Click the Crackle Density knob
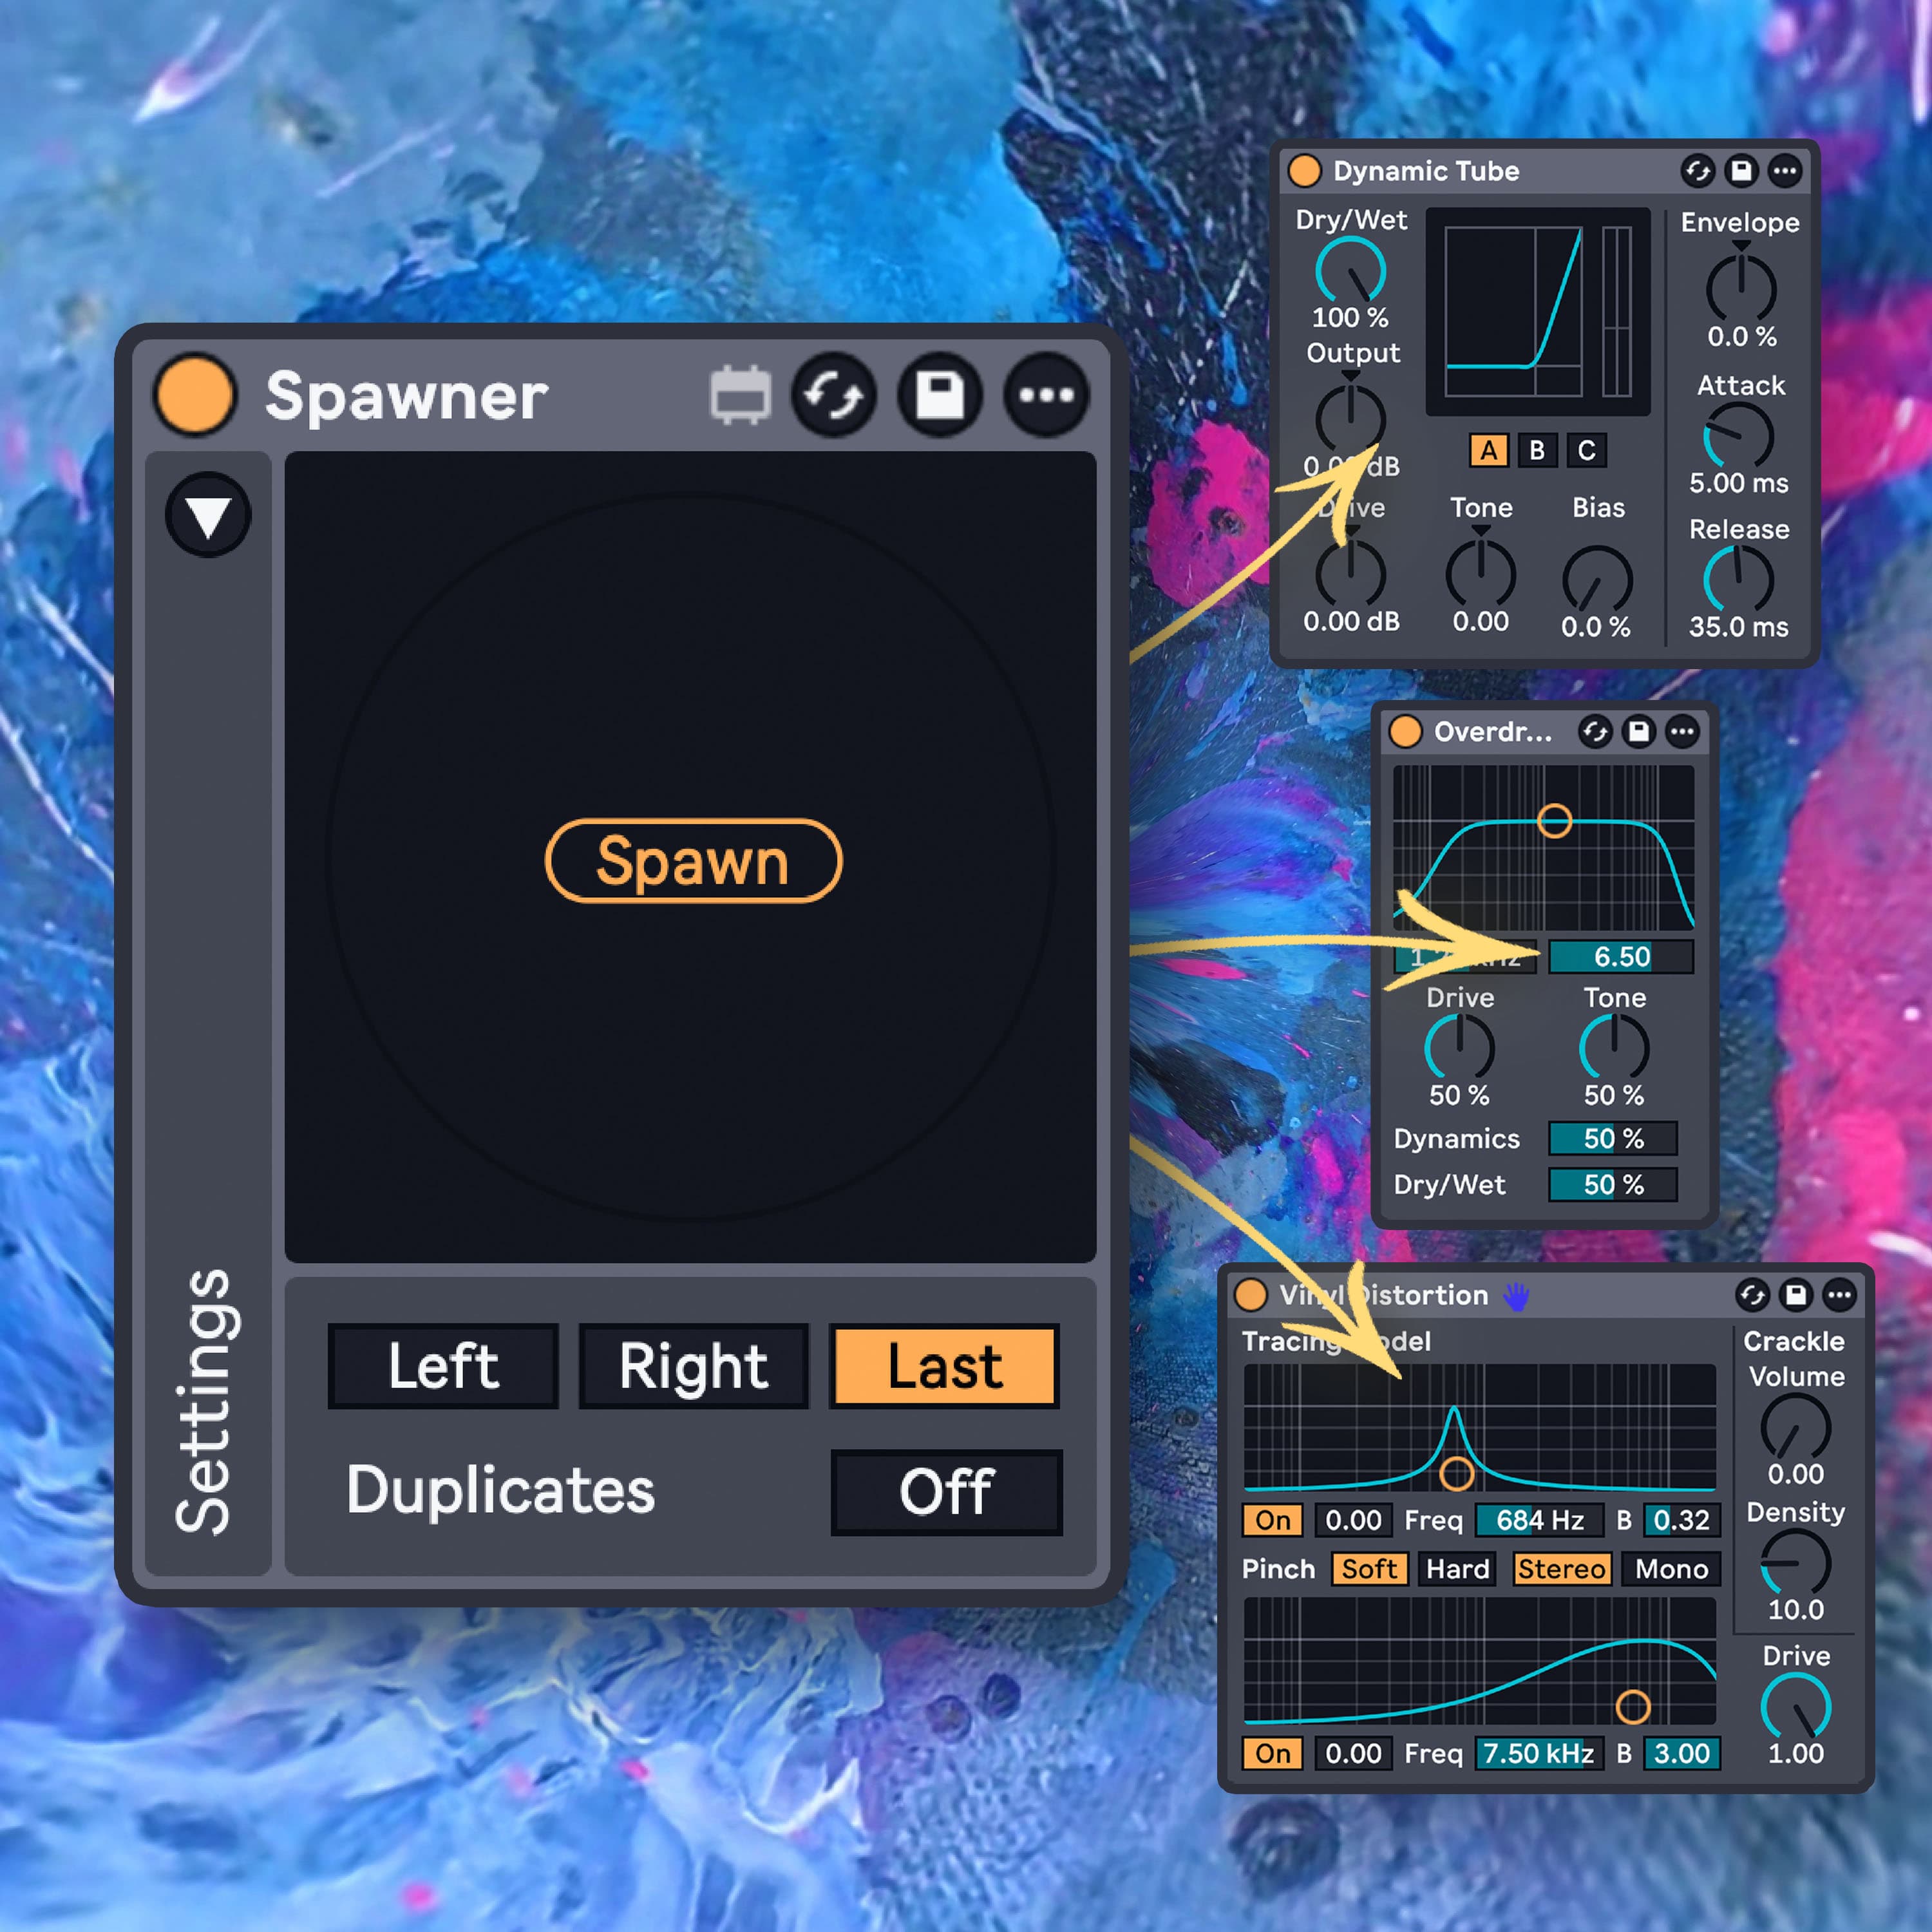The width and height of the screenshot is (1932, 1932). click(1796, 1563)
